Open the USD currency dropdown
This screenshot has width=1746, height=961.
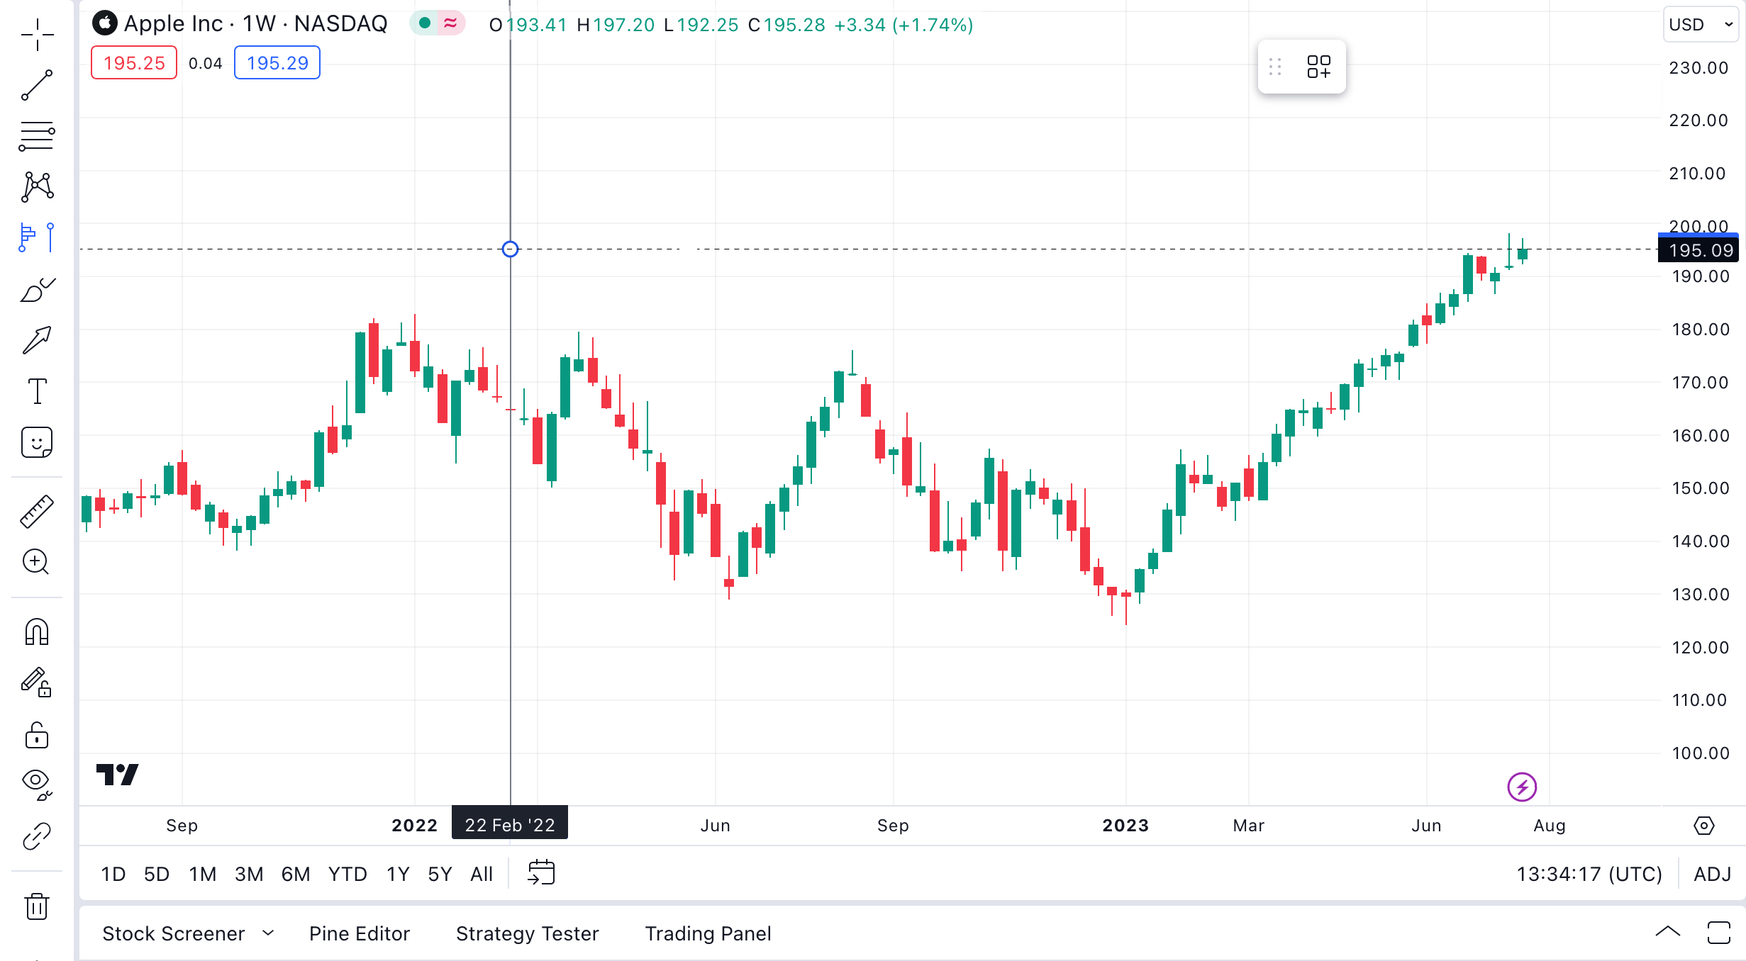[x=1701, y=25]
